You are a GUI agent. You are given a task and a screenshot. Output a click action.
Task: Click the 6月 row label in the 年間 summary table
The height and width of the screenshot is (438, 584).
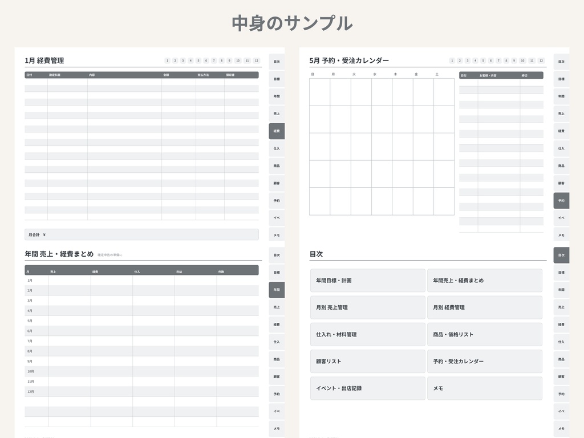pyautogui.click(x=30, y=331)
